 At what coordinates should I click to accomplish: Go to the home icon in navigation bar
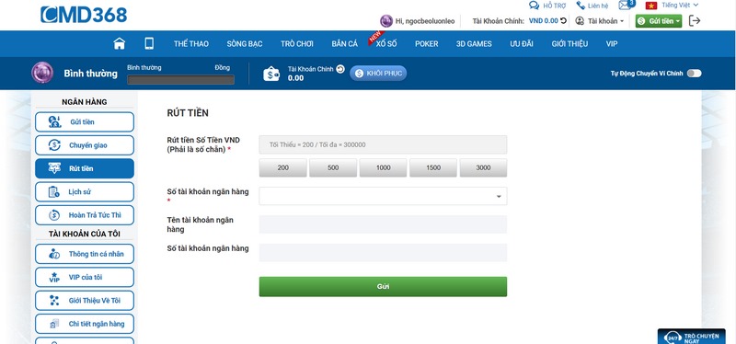[x=120, y=43]
